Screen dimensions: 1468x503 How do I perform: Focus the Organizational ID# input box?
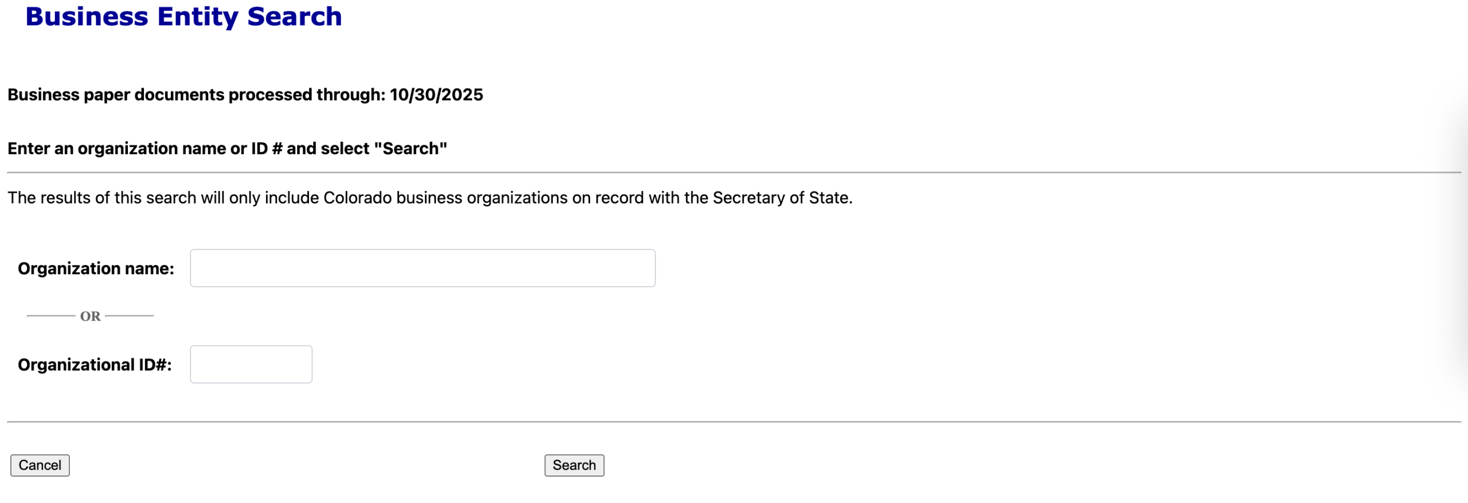251,364
